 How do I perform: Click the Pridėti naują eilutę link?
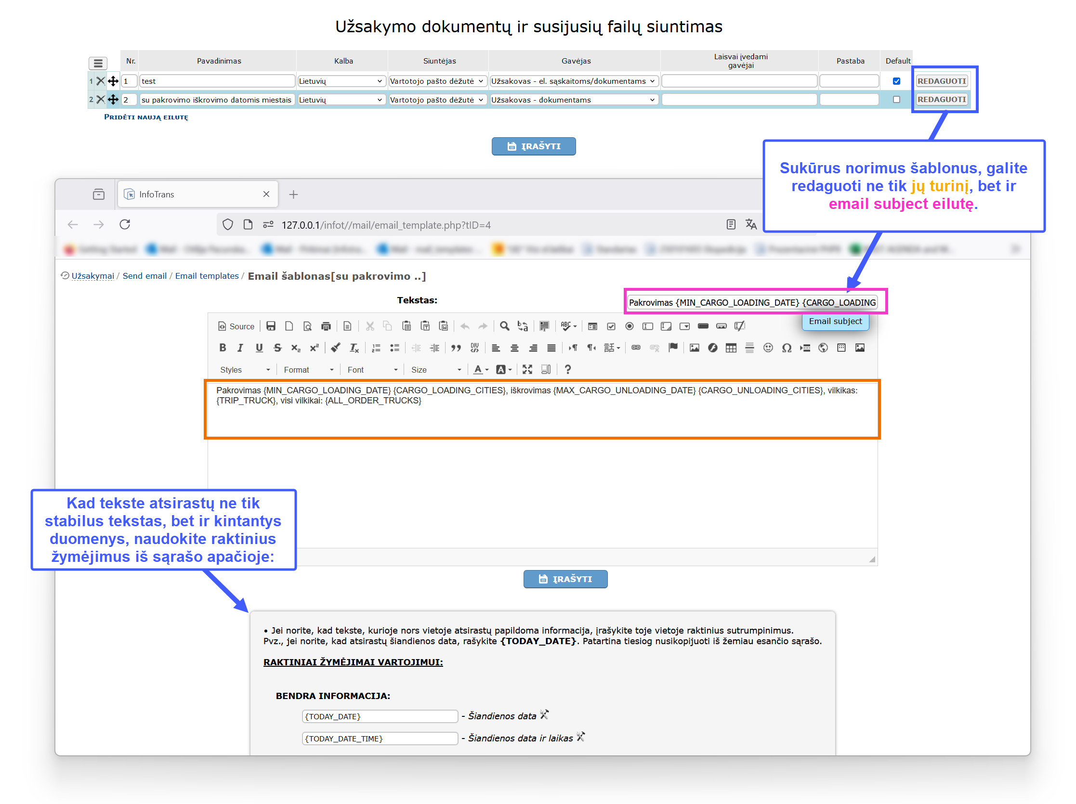(x=146, y=117)
